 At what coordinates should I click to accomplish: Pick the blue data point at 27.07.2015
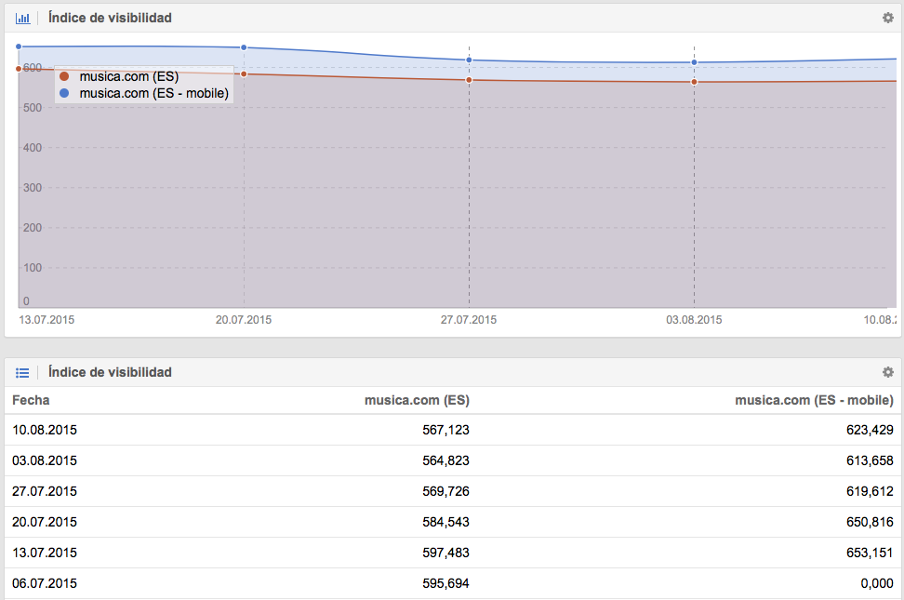click(469, 60)
